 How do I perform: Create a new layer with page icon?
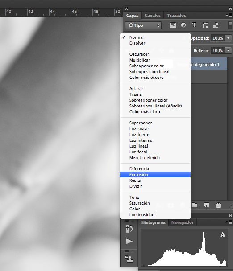click(x=207, y=205)
